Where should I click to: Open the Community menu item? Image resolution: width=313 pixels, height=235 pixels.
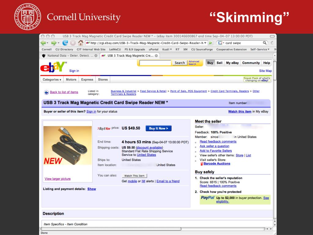point(251,63)
